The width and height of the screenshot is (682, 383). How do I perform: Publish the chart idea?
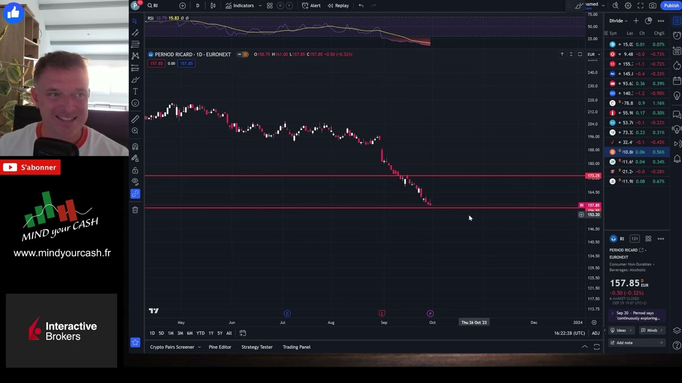click(671, 5)
